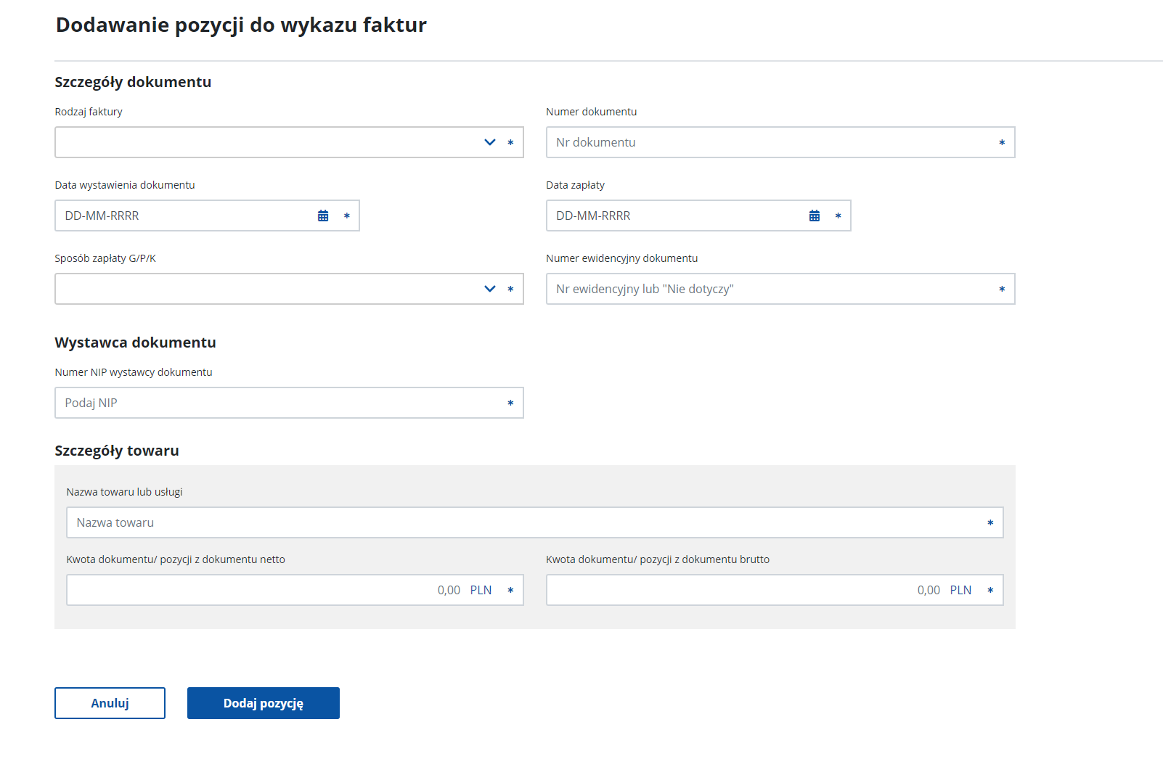Image resolution: width=1163 pixels, height=759 pixels.
Task: Click the Data zapłaty DD-MM-RRRR date field
Action: point(677,216)
